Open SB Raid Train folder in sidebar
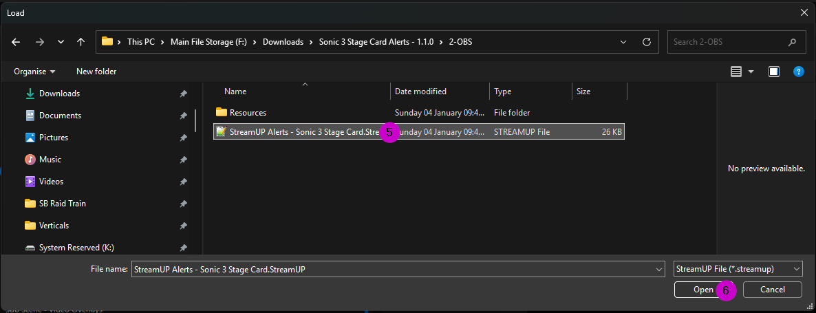 (x=63, y=204)
